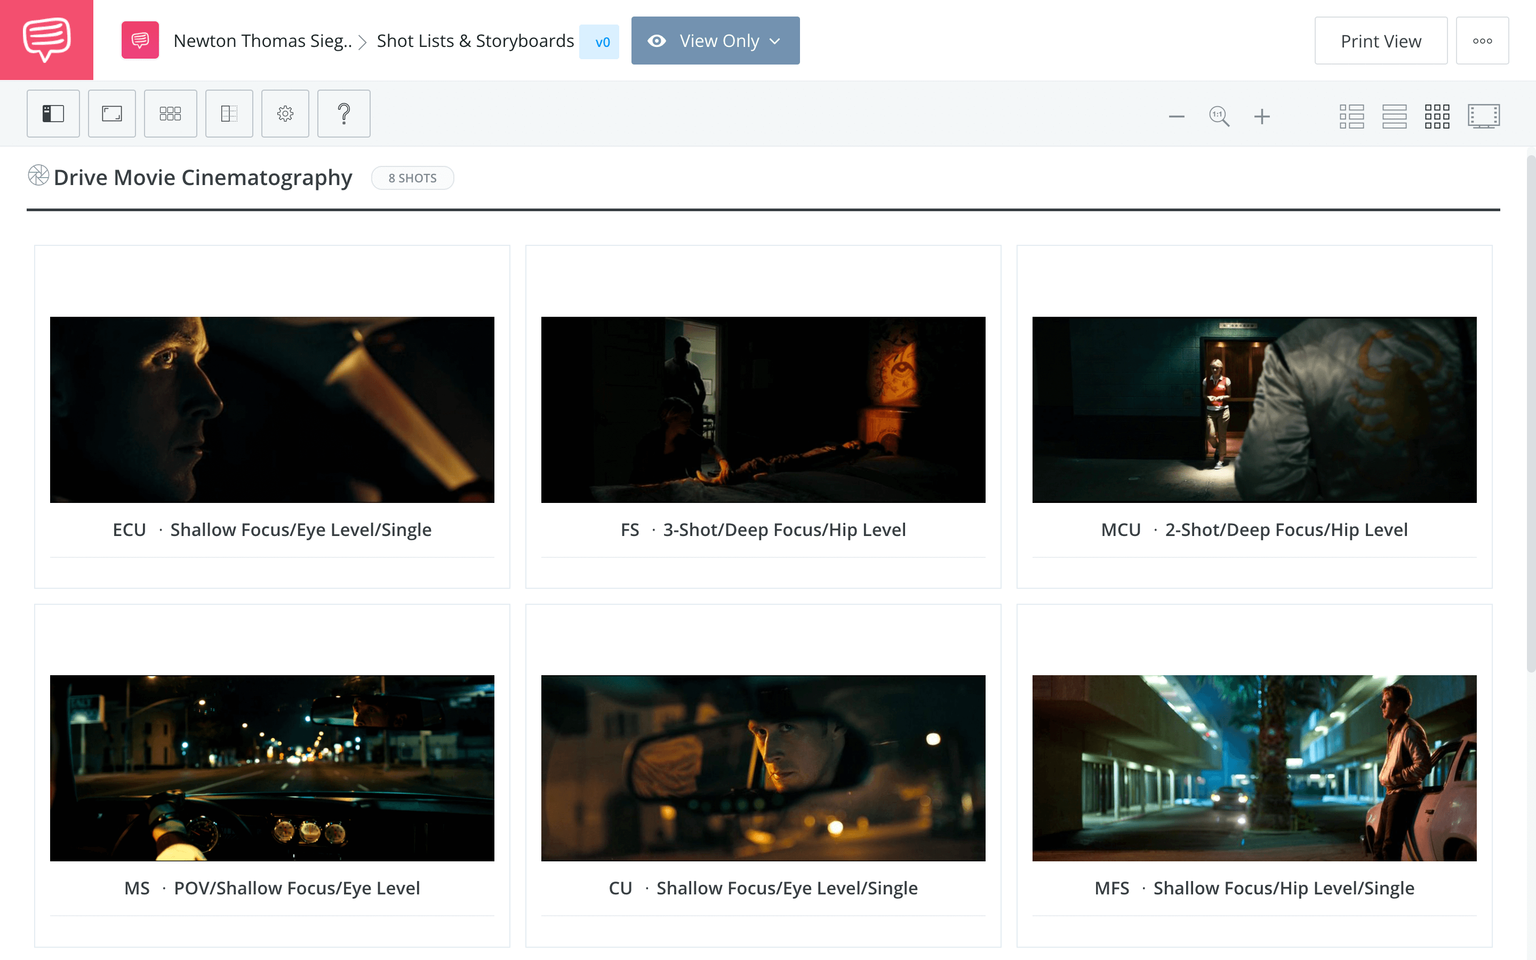Open the pink project chat icon

pos(140,41)
